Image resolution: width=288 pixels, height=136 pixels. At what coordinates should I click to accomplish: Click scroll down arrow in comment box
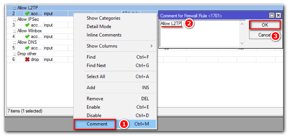point(242,43)
